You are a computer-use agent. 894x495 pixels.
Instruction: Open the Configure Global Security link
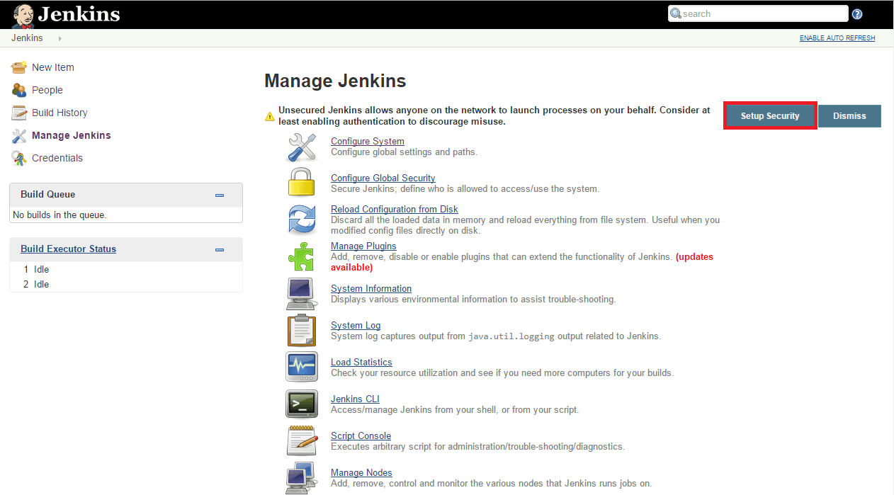(383, 178)
